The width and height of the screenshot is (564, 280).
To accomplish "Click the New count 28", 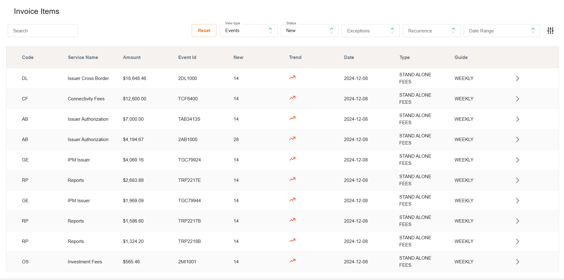I will 236,140.
